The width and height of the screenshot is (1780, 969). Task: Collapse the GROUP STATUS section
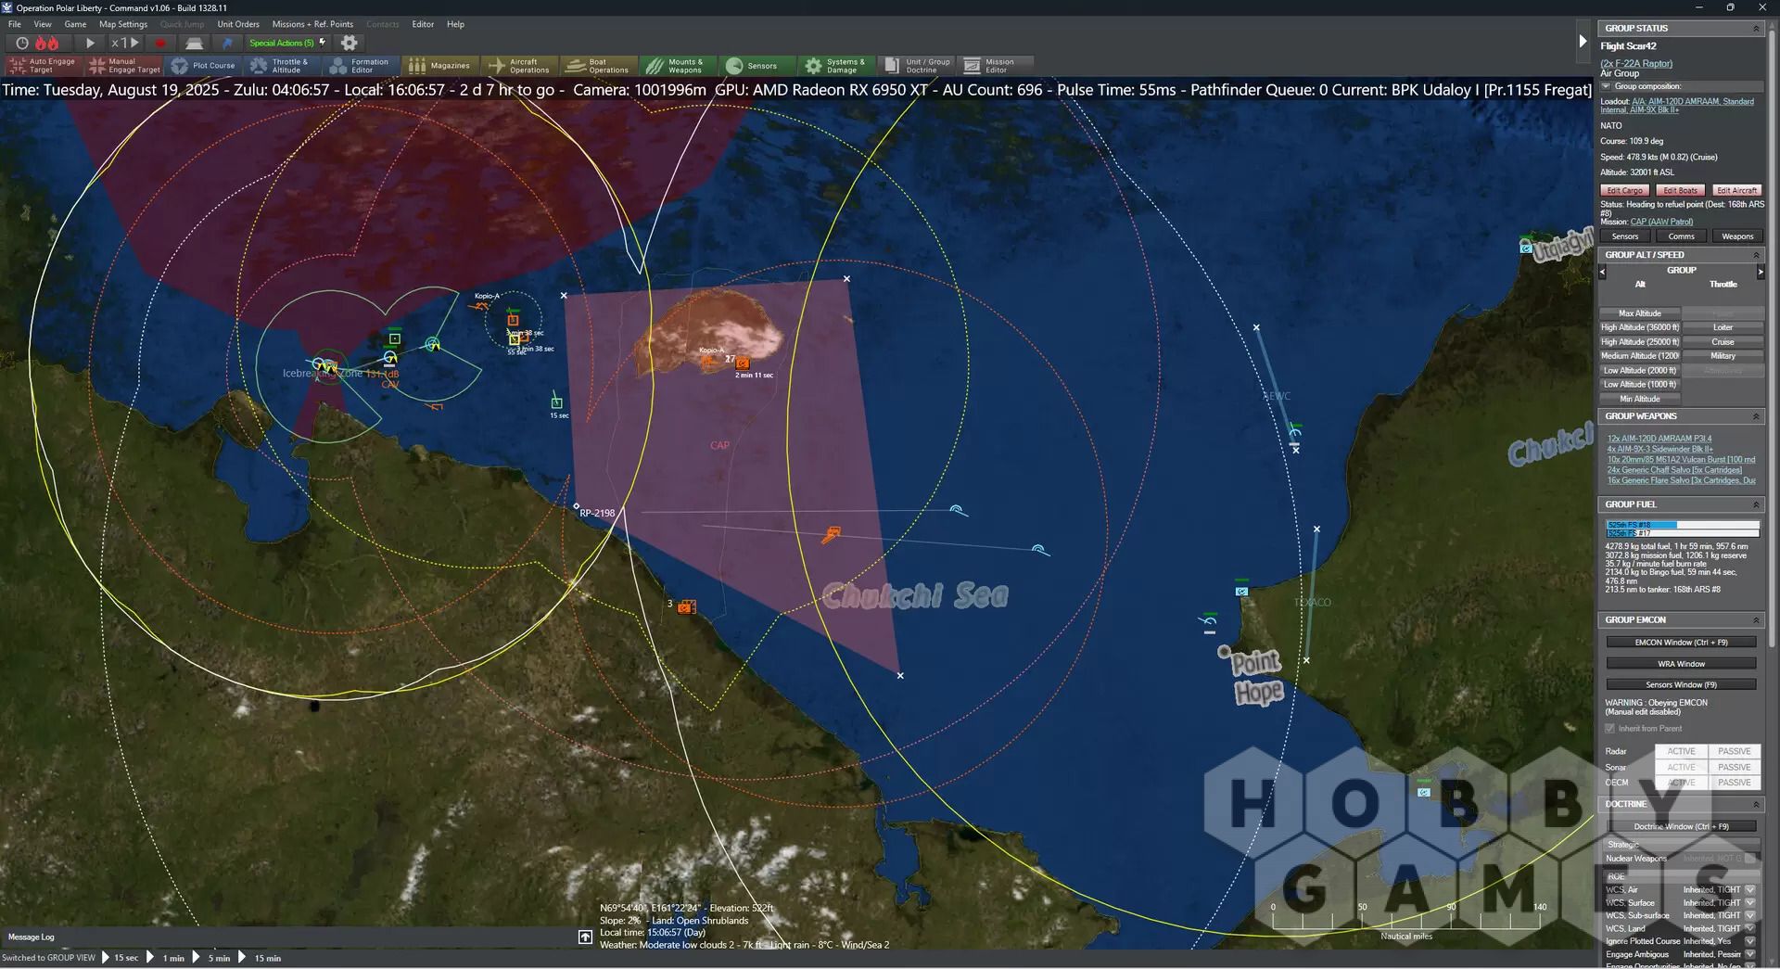[1755, 29]
